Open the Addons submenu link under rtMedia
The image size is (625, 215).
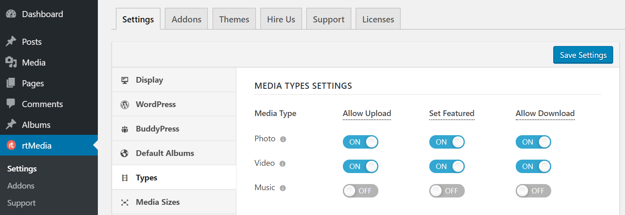[21, 186]
